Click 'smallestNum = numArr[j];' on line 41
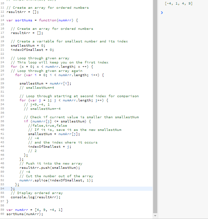The width and height of the screenshot is (208, 219). coord(54,134)
